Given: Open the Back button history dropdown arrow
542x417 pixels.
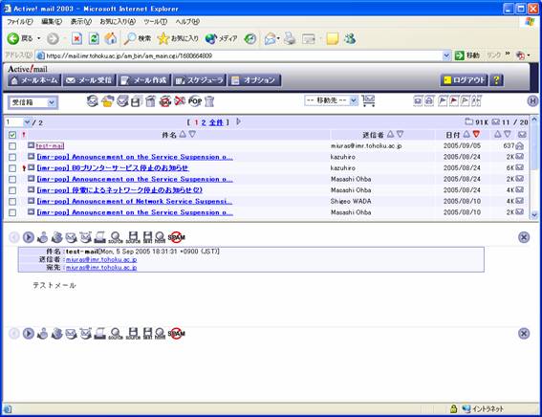Looking at the screenshot, I should [x=38, y=38].
